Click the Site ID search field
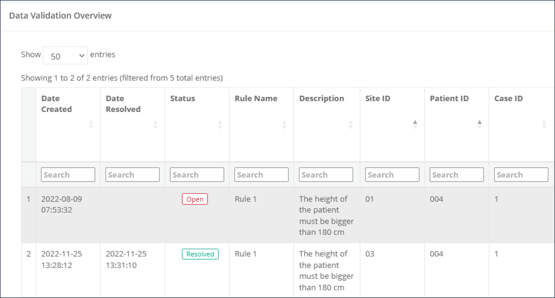Screen dimensions: 555x298 click(392, 174)
